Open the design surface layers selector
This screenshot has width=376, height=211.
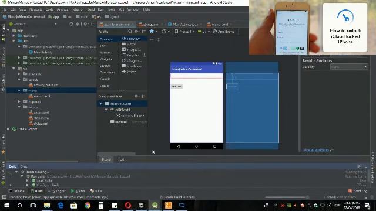pos(153,31)
